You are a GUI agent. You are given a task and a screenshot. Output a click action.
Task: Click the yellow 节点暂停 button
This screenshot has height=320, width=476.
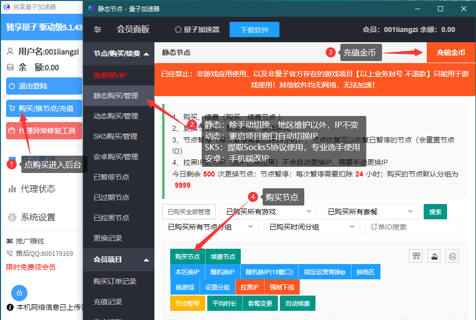(187, 303)
